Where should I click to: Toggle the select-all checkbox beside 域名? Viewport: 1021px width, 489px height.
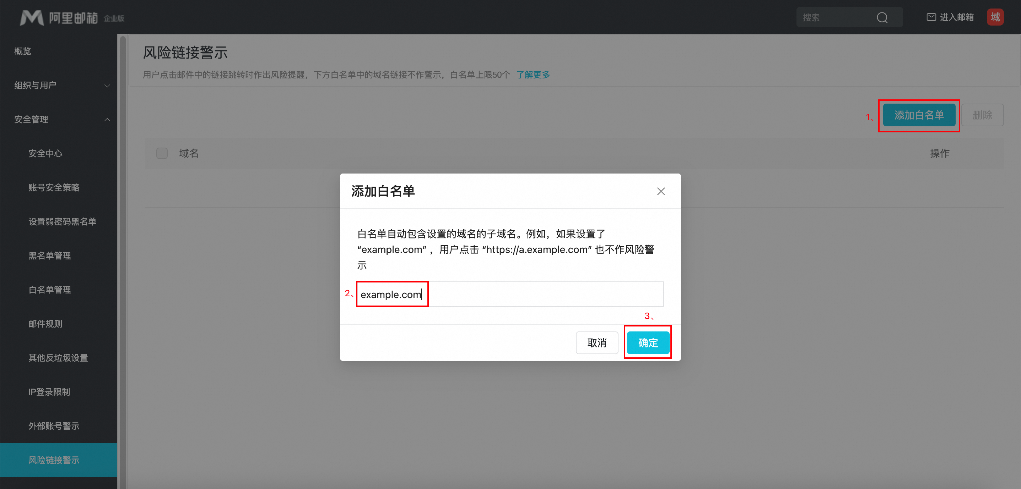click(x=162, y=153)
